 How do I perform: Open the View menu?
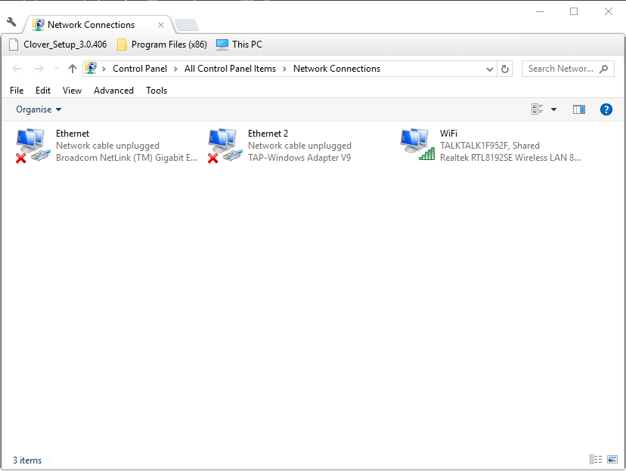pos(72,91)
